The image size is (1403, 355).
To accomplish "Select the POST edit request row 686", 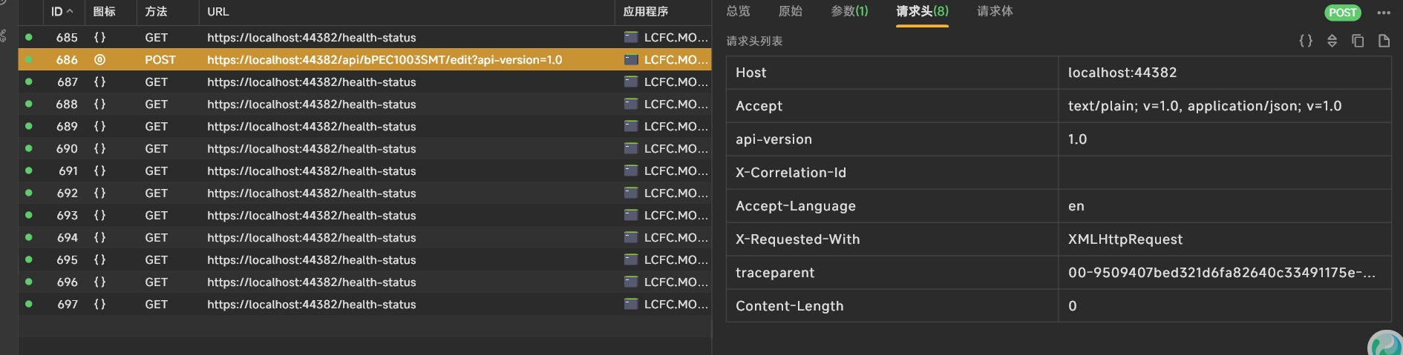I will 384,59.
